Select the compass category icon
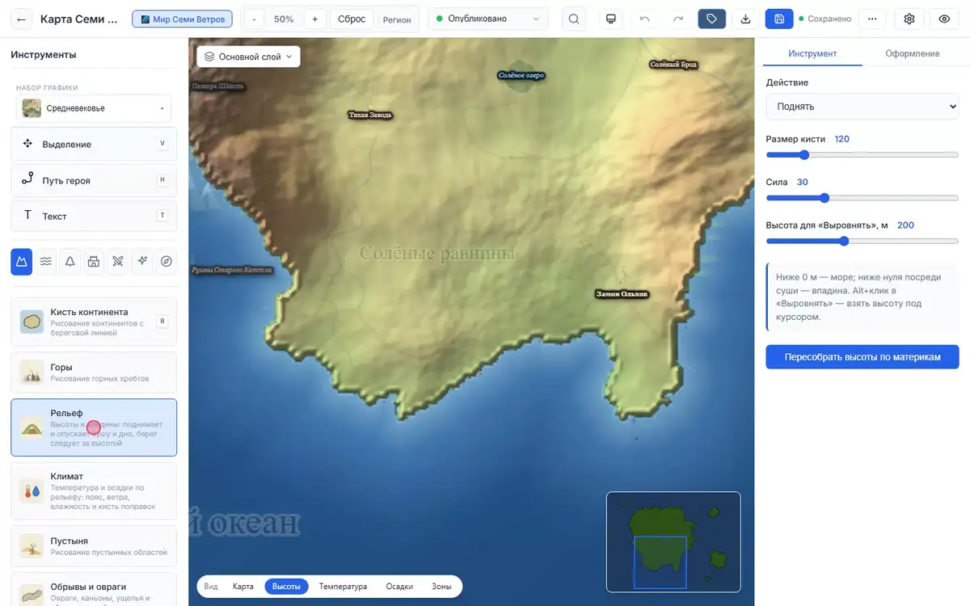Screen dimensions: 970x606 [x=167, y=261]
